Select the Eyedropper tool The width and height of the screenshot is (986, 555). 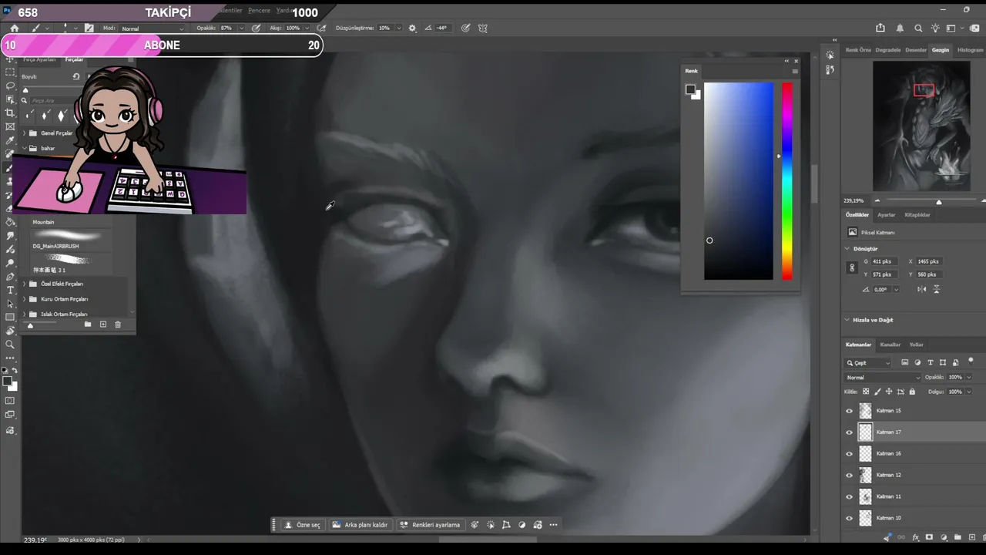pyautogui.click(x=10, y=141)
